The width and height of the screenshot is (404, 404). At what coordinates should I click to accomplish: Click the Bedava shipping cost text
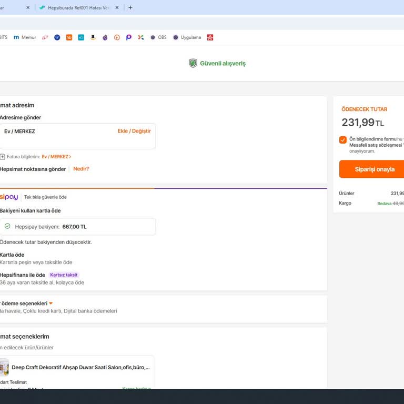pyautogui.click(x=384, y=204)
